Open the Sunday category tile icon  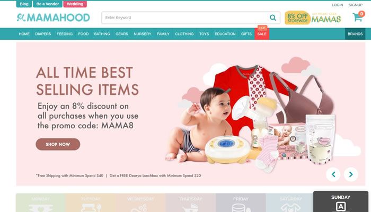pyautogui.click(x=341, y=206)
